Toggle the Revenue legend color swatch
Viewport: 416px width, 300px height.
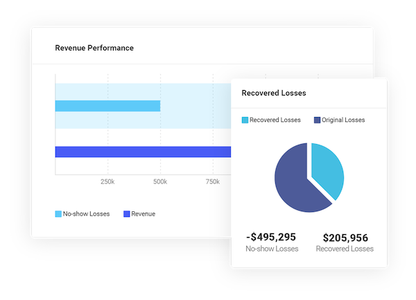(x=127, y=214)
